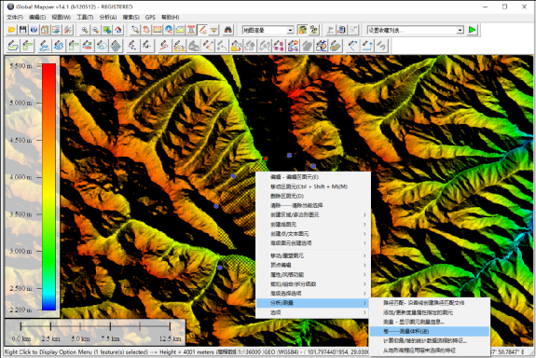This screenshot has width=536, height=358.
Task: Click the path profile tool icon
Action: coord(180,30)
